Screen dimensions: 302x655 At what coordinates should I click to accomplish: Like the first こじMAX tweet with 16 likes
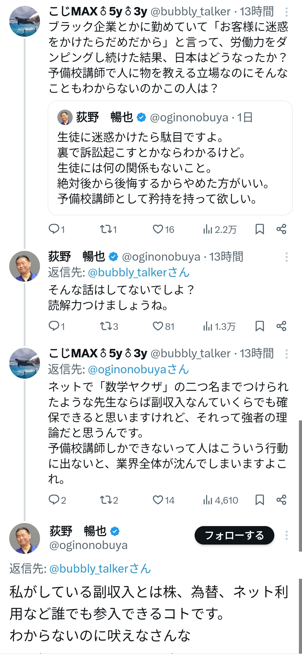click(158, 229)
